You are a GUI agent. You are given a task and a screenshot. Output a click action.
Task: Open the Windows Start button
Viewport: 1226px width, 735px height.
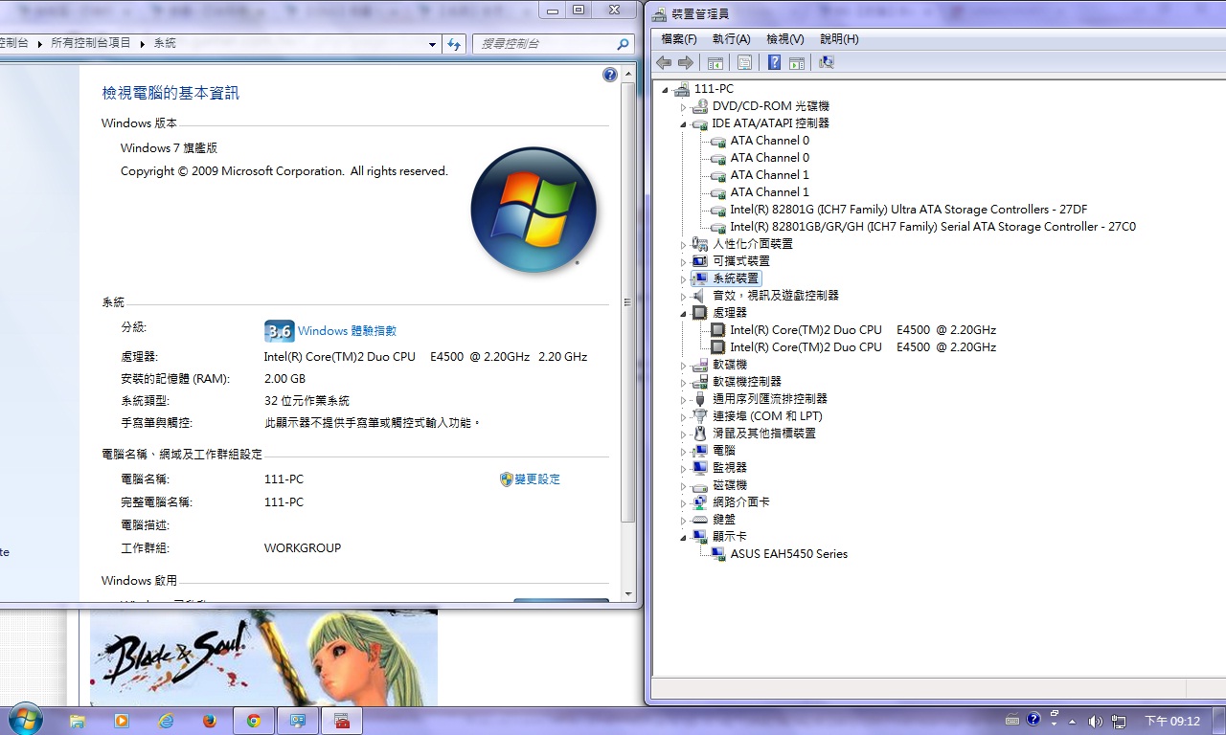point(25,720)
